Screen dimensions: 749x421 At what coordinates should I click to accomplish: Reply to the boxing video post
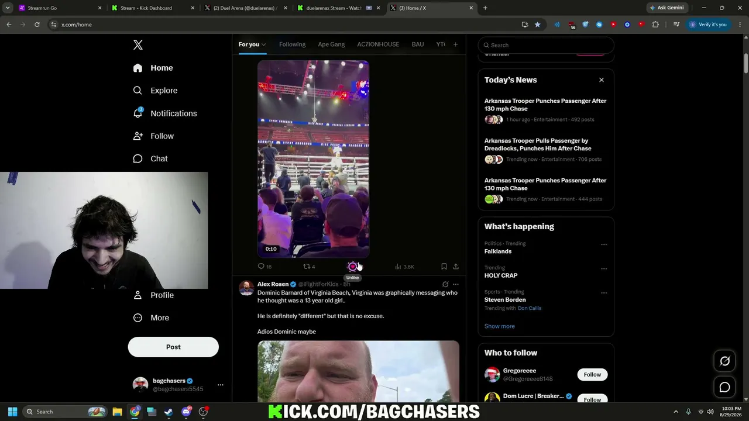(x=265, y=267)
